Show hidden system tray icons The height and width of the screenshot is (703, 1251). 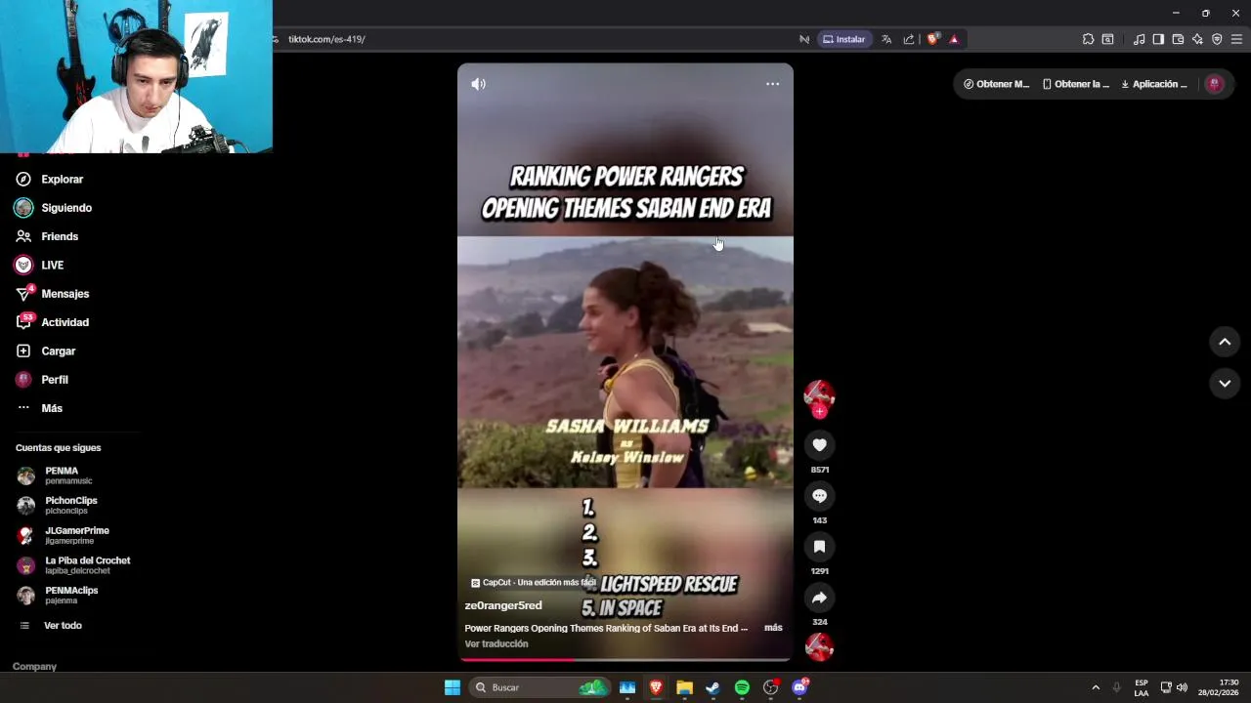1096,687
